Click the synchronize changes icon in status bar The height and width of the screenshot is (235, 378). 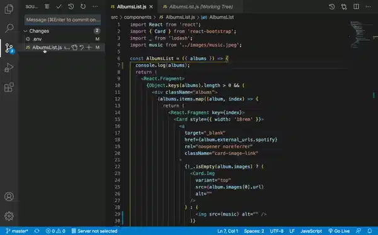[37, 231]
